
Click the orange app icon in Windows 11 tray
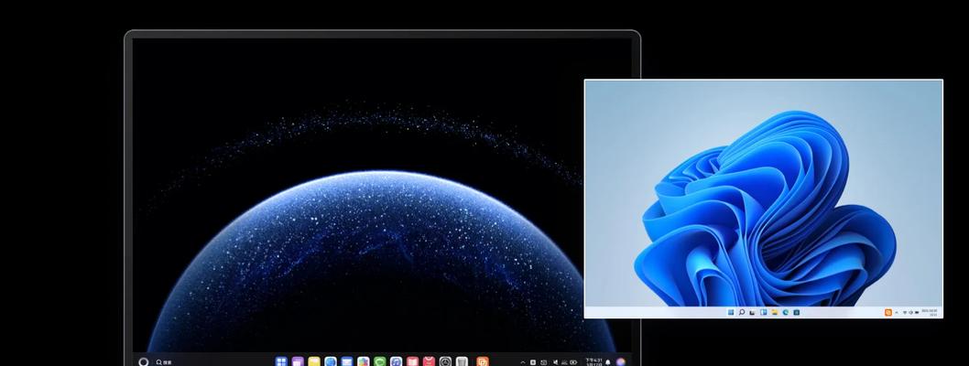(888, 312)
